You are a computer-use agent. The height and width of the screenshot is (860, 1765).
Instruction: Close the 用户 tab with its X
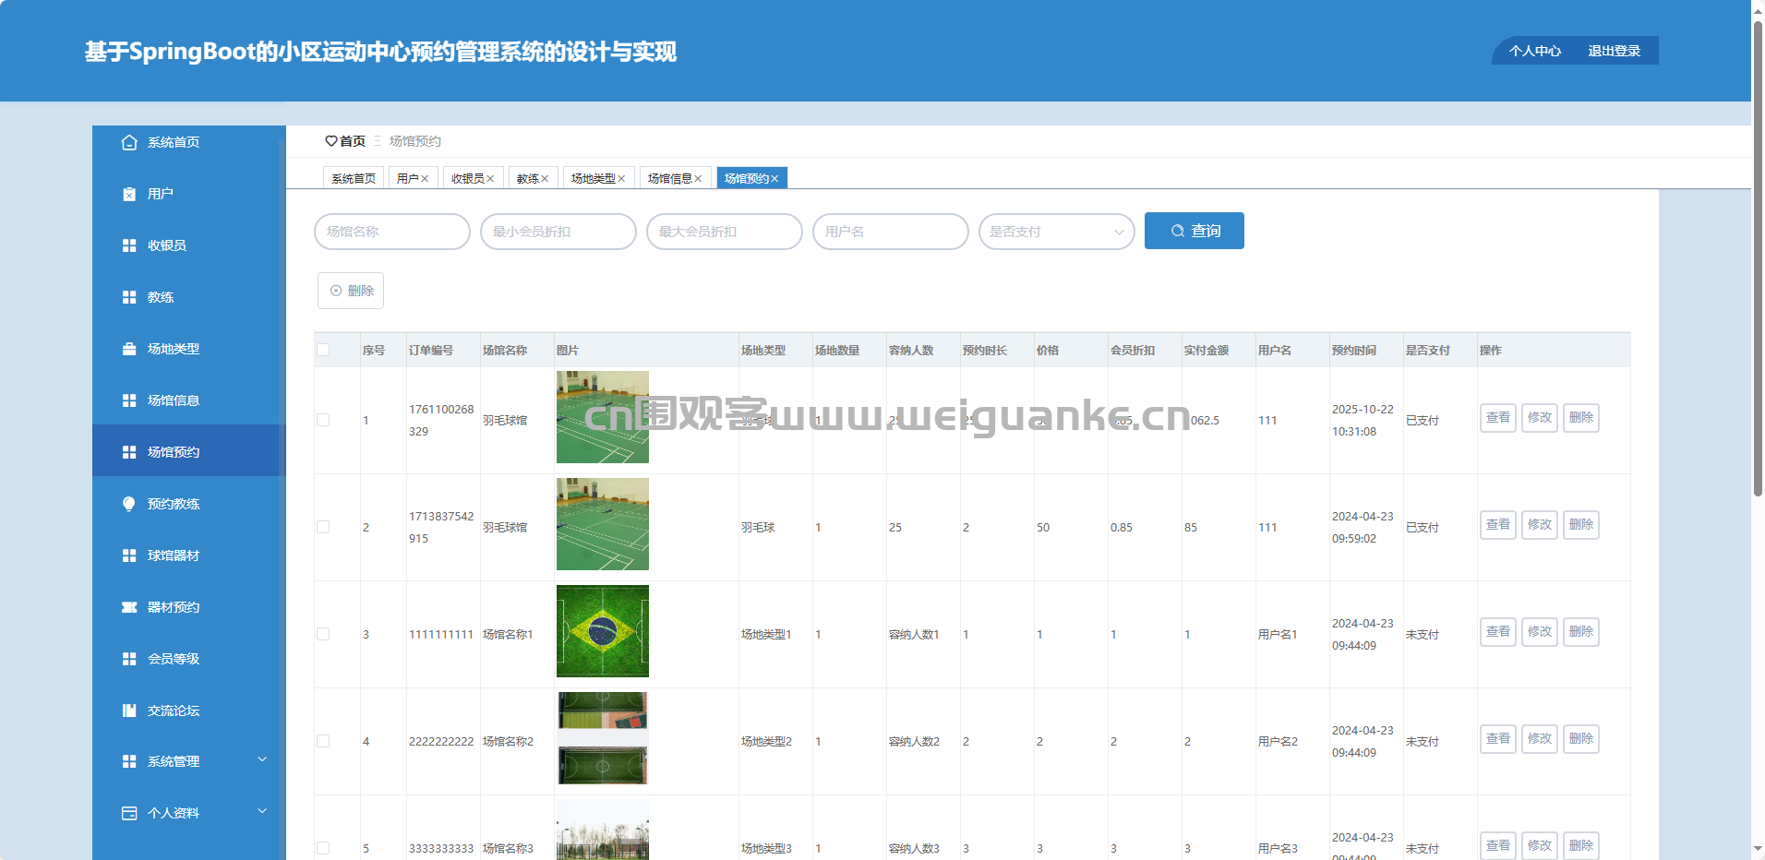click(x=425, y=179)
